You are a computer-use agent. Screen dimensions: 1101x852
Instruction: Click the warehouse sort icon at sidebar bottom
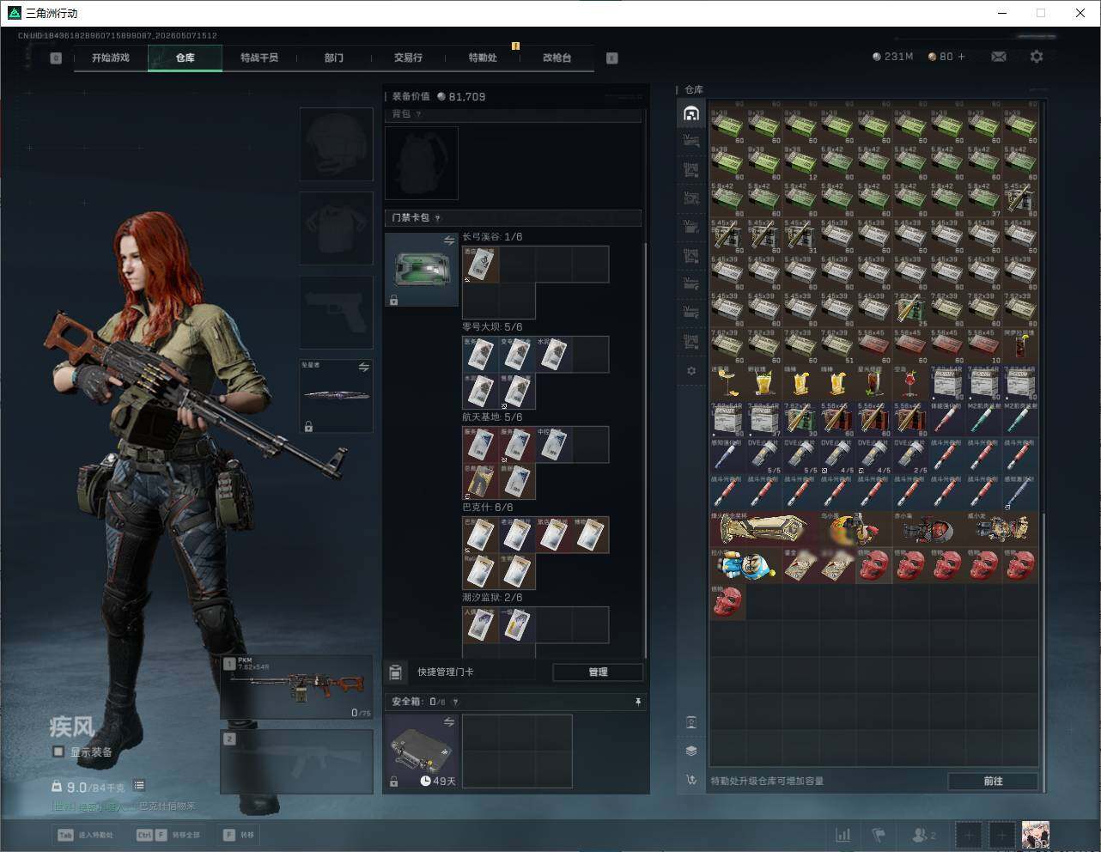(691, 780)
